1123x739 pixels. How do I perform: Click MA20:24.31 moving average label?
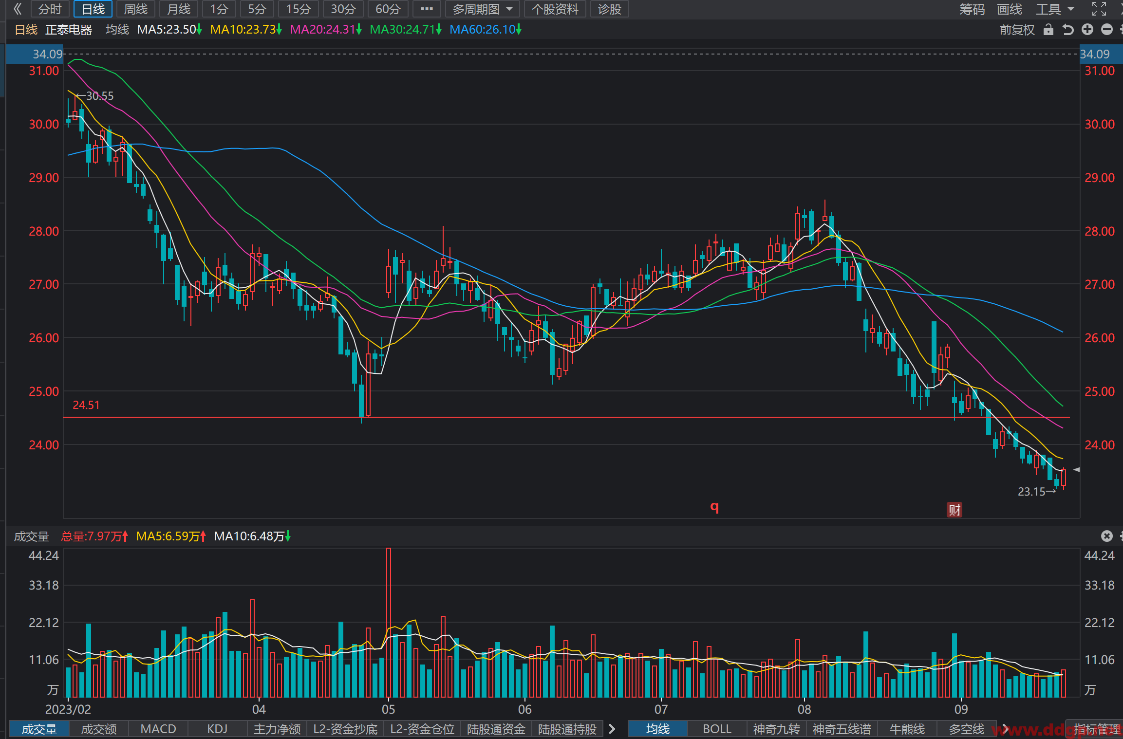325,30
